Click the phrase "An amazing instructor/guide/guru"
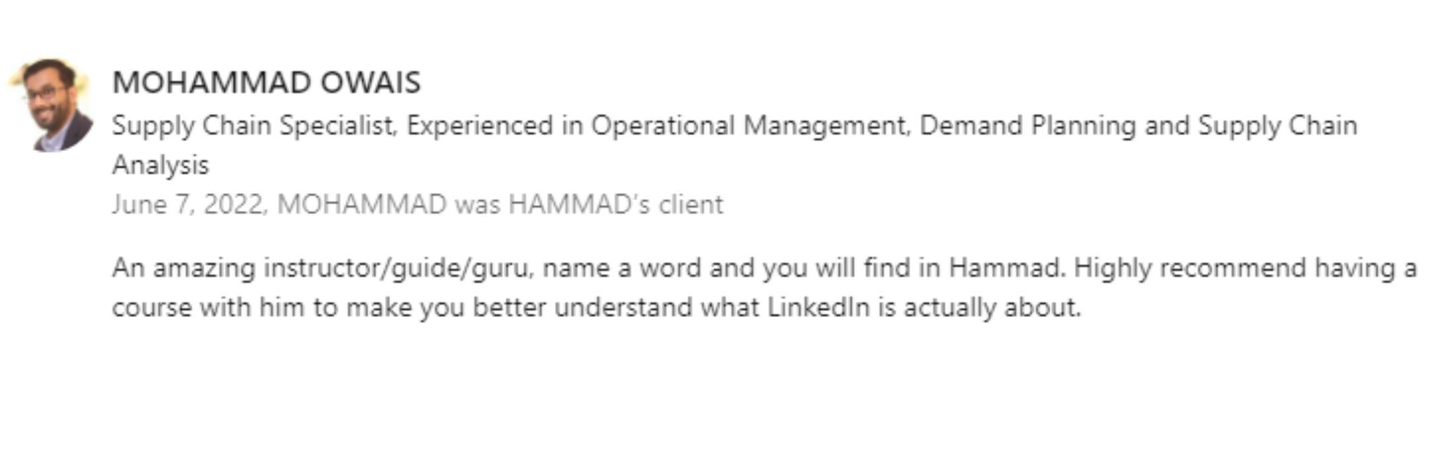Image resolution: width=1429 pixels, height=463 pixels. point(322,269)
